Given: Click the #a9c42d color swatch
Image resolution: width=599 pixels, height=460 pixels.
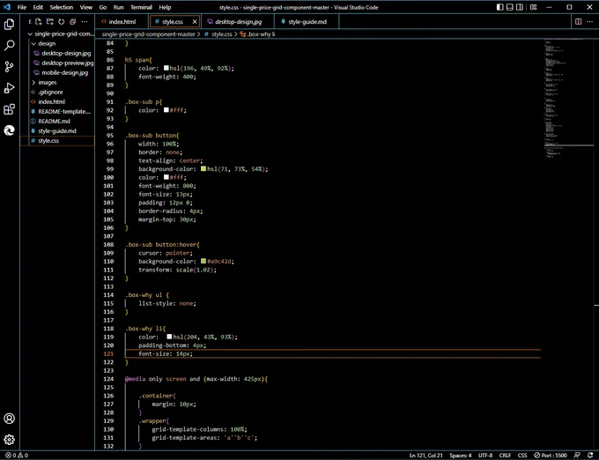Looking at the screenshot, I should pos(203,261).
